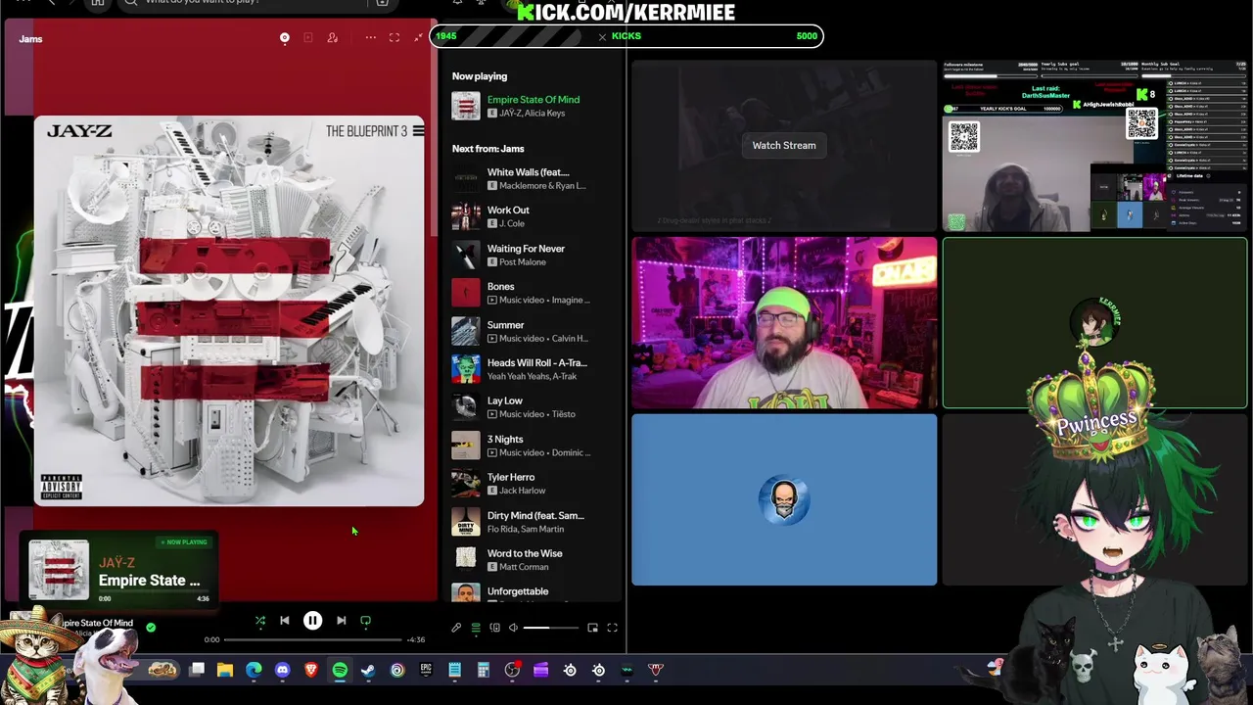
Task: Toggle the lyrics microphone icon
Action: [x=456, y=628]
